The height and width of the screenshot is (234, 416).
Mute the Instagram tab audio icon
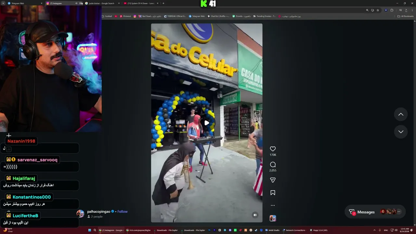tap(76, 3)
